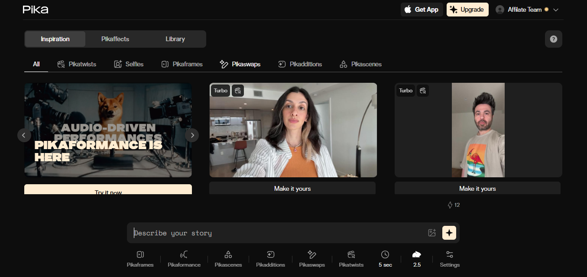Select the Pikaformance tool in bottom bar
Image resolution: width=587 pixels, height=277 pixels.
click(x=184, y=259)
